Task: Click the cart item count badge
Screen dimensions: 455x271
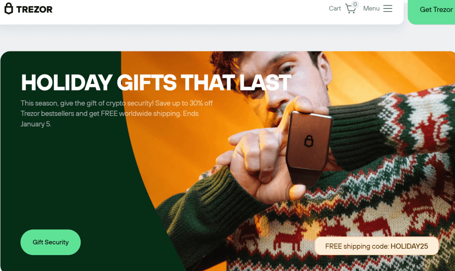Action: [x=355, y=4]
